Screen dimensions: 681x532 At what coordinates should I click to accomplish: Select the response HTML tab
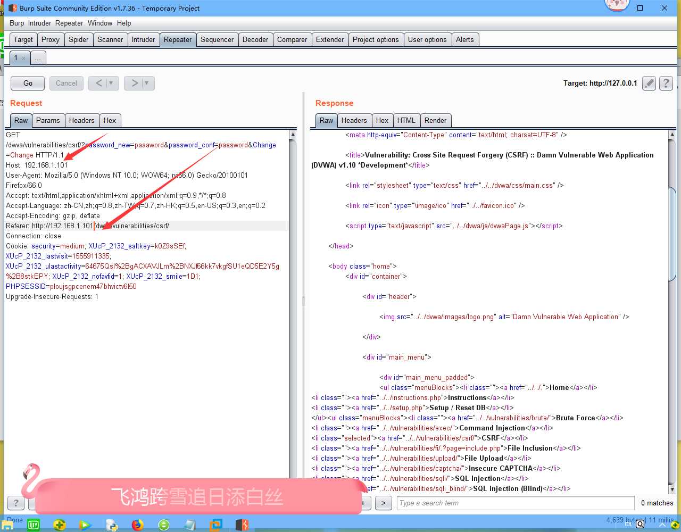coord(406,120)
